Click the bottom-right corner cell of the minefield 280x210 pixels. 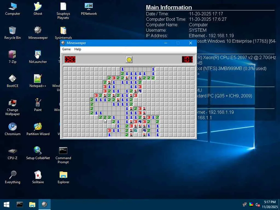click(192, 135)
